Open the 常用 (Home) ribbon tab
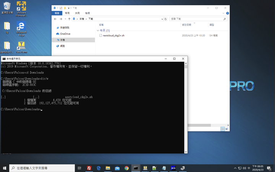Viewport: 275px width, 172px height. [67, 13]
